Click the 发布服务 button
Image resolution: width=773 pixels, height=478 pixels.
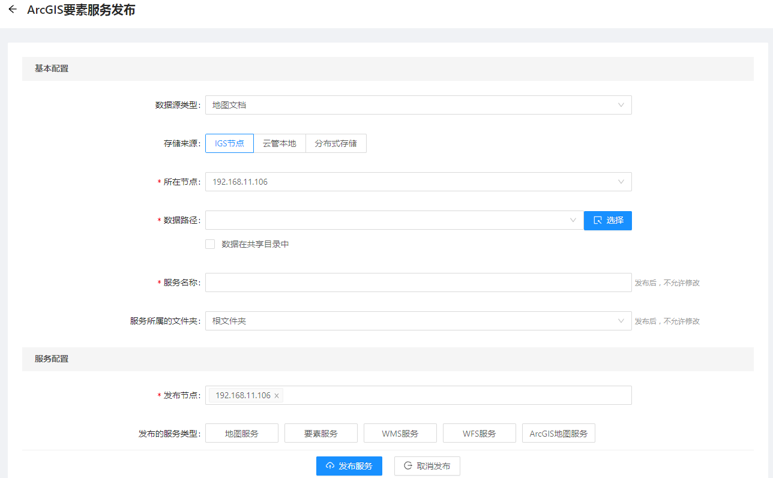349,466
